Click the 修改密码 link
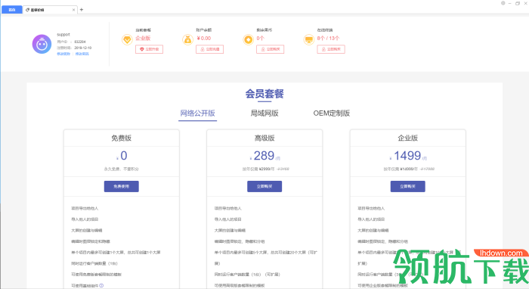The image size is (529, 289). point(82,54)
